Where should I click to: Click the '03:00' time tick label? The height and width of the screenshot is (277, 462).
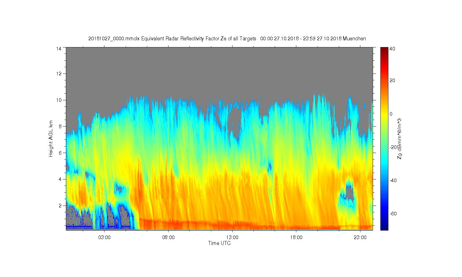[104, 237]
